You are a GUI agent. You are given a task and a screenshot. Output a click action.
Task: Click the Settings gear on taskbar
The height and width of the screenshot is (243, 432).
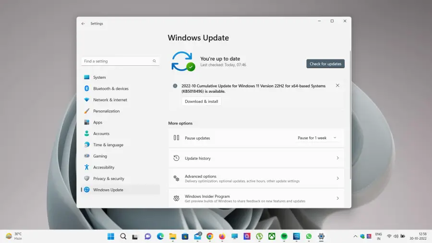point(321,236)
